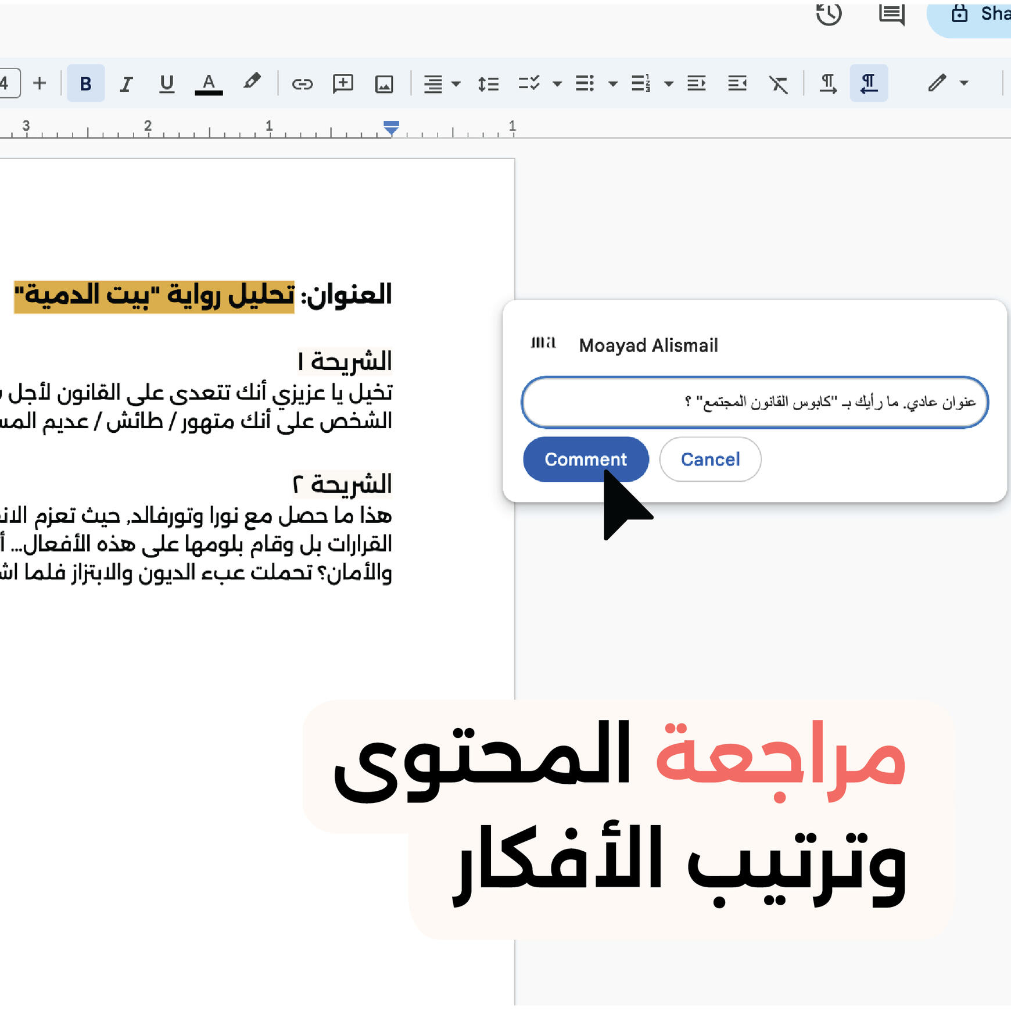Expand the checklist dropdown arrow
This screenshot has height=1011, width=1011.
pos(557,84)
